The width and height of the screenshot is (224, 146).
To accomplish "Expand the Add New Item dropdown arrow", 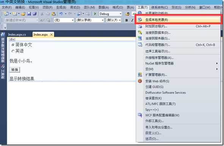I will [x=19, y=14].
